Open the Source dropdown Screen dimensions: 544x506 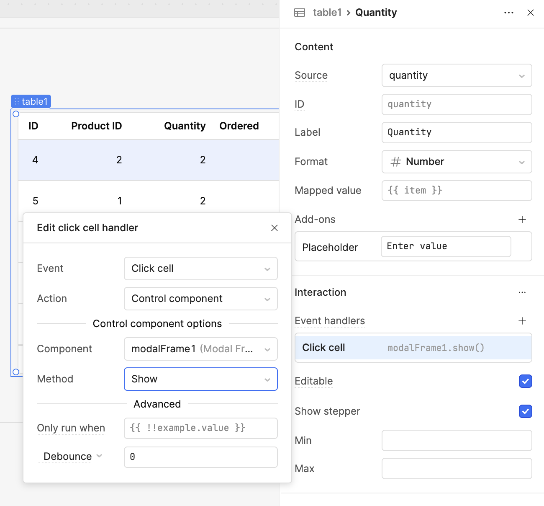point(457,75)
